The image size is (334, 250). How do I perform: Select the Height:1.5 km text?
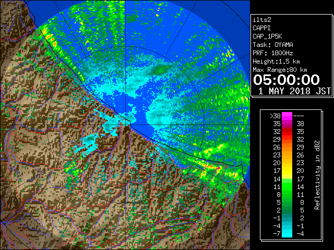276,61
